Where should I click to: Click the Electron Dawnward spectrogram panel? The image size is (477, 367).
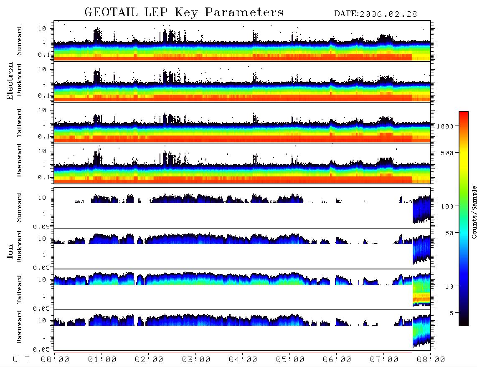click(242, 163)
